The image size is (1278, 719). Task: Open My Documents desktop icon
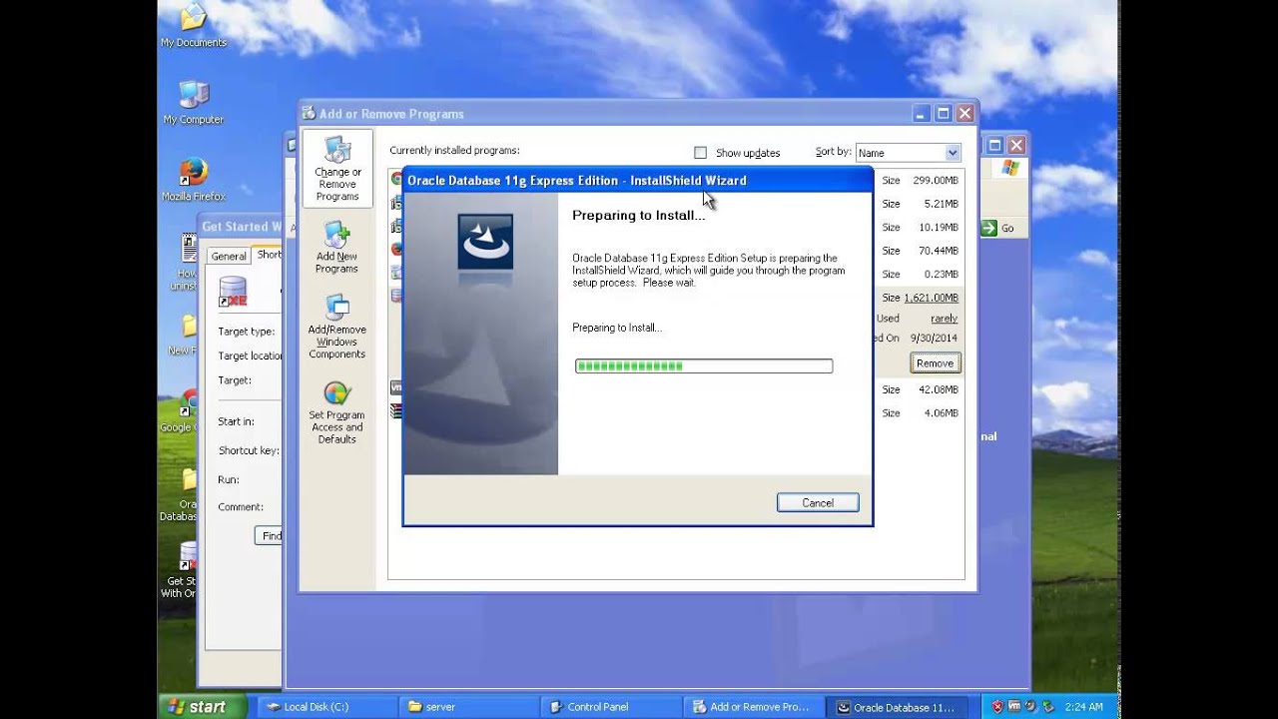click(194, 25)
